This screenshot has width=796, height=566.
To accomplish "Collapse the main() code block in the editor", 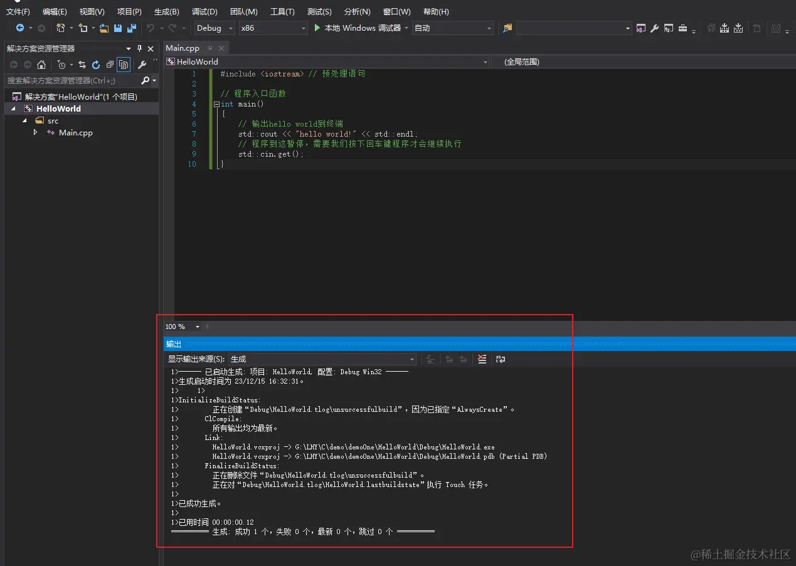I will coord(216,104).
